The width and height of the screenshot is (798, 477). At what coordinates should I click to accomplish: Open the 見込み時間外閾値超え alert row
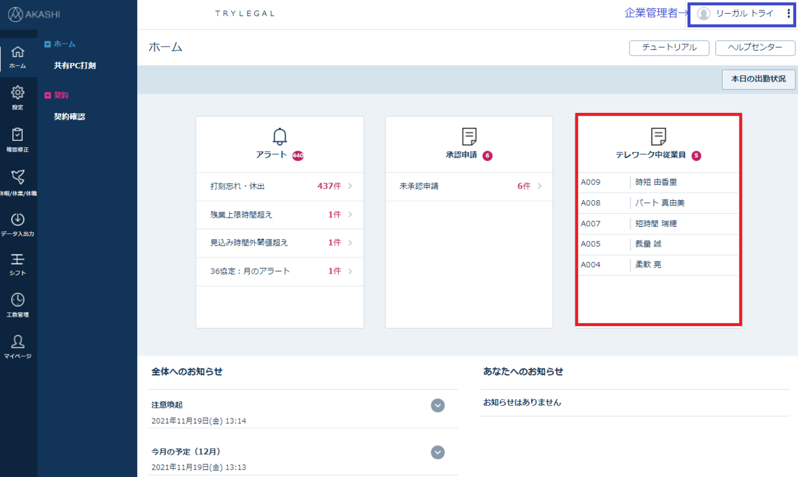tap(280, 243)
